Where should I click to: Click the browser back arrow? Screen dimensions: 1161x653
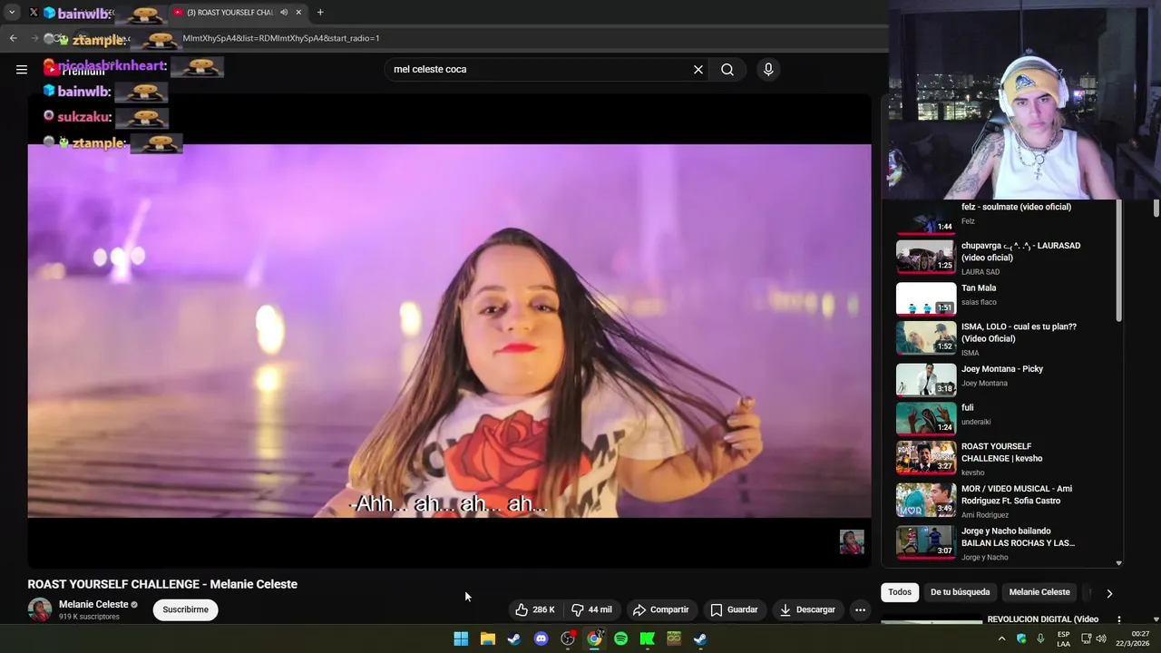(x=13, y=38)
